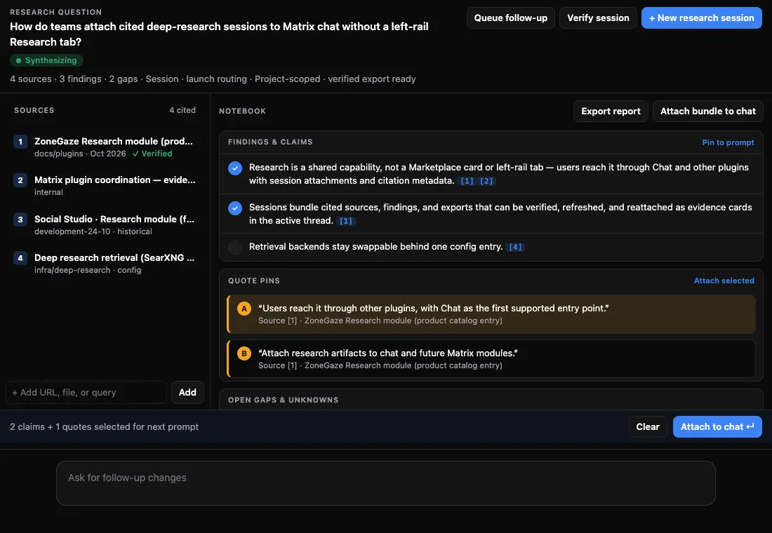
Task: Open the Social Studio Research module source
Action: coord(105,224)
